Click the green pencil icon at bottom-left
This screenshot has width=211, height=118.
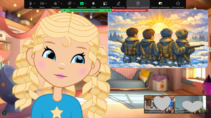4,113
